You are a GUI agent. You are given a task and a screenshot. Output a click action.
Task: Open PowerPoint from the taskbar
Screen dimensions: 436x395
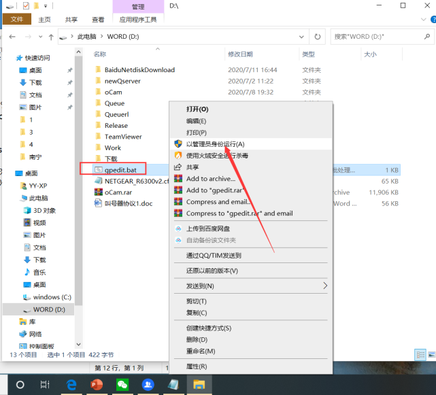point(97,385)
